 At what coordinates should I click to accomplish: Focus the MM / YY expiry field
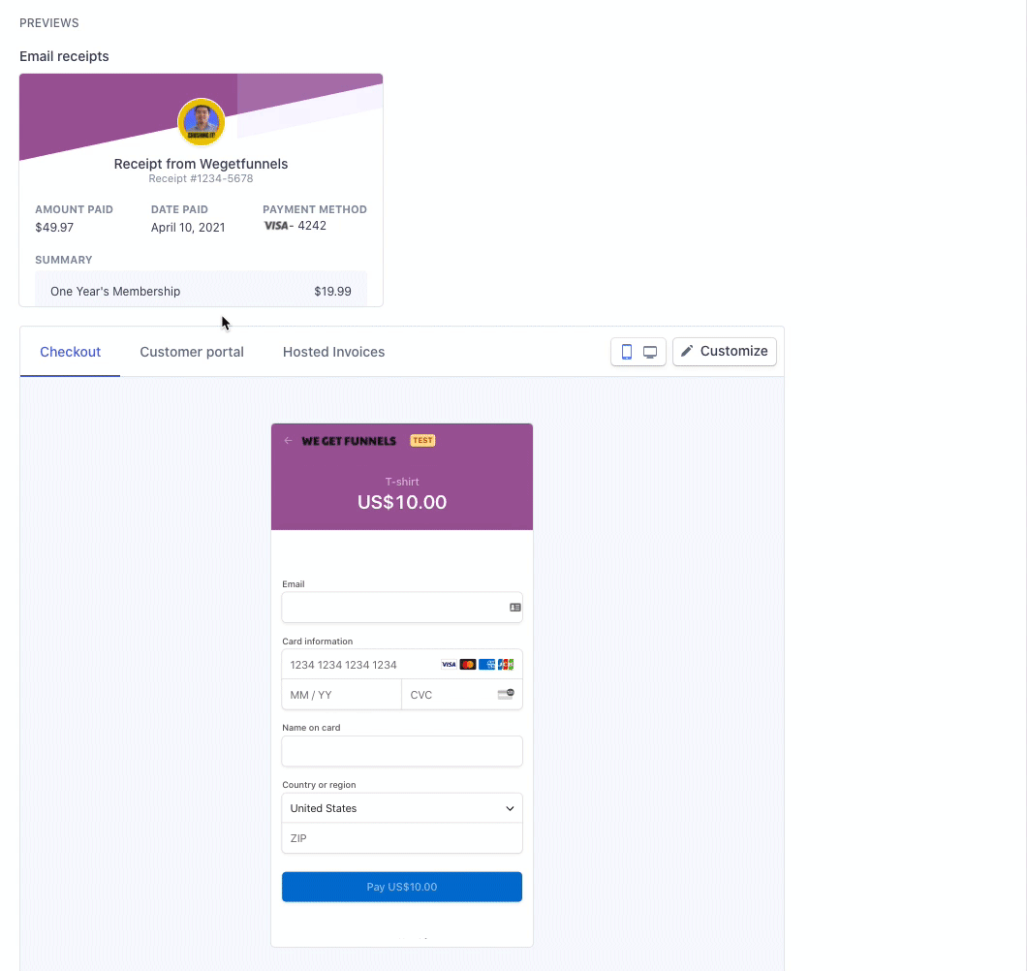(341, 695)
